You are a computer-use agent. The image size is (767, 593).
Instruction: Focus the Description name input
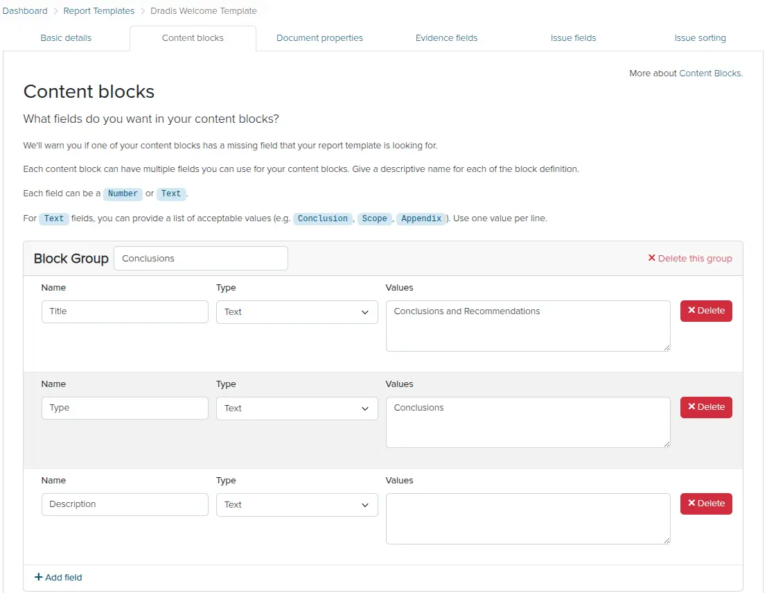pos(125,504)
